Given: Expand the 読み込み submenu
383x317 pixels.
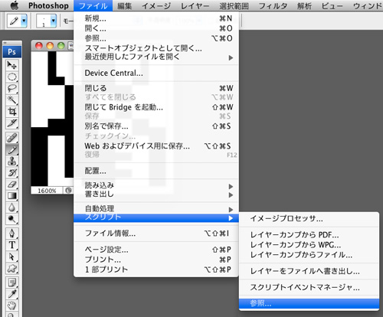Looking at the screenshot, I should click(x=156, y=186).
